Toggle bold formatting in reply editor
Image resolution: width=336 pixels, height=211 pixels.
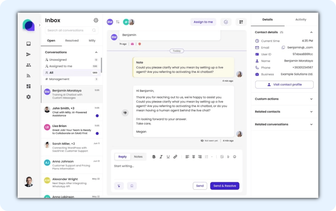[154, 157]
